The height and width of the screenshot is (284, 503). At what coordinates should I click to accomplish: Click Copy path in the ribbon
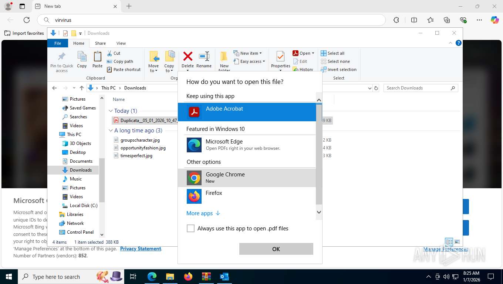pos(120,61)
